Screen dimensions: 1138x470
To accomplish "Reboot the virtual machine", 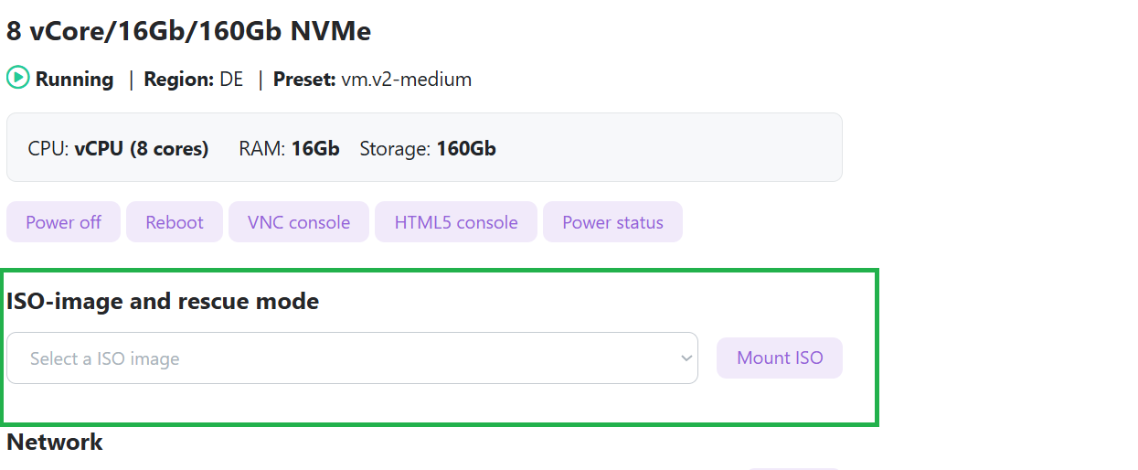I will [175, 222].
